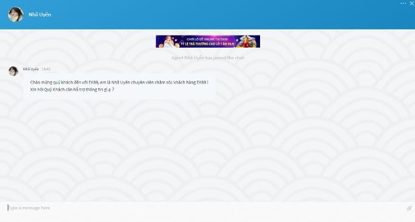Click agent avatar in the blue header
The width and height of the screenshot is (415, 222).
(x=15, y=14)
